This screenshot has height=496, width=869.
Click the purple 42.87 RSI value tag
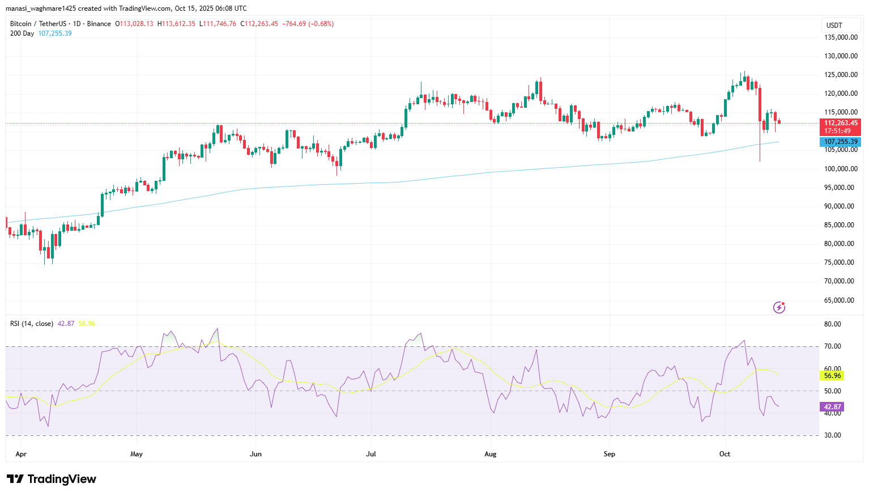pos(832,407)
